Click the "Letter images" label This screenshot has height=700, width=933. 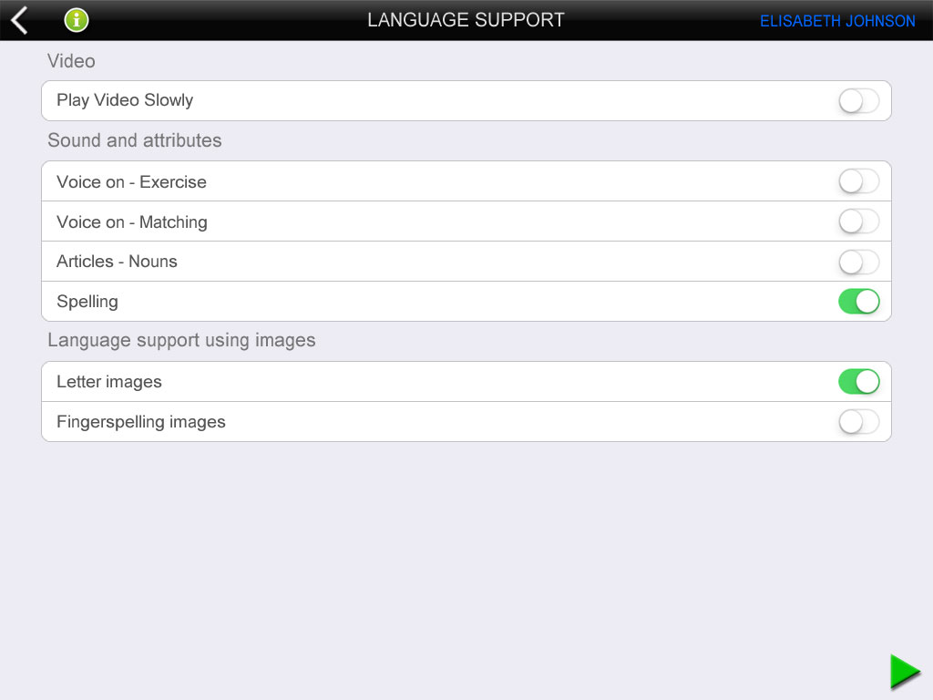point(109,382)
